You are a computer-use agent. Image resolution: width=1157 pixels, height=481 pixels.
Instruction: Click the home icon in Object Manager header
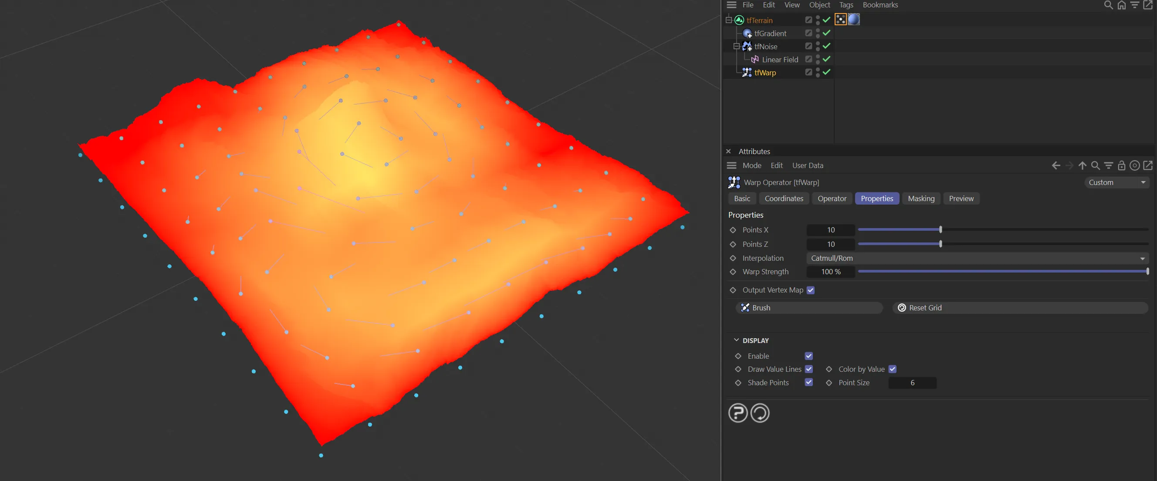1122,5
